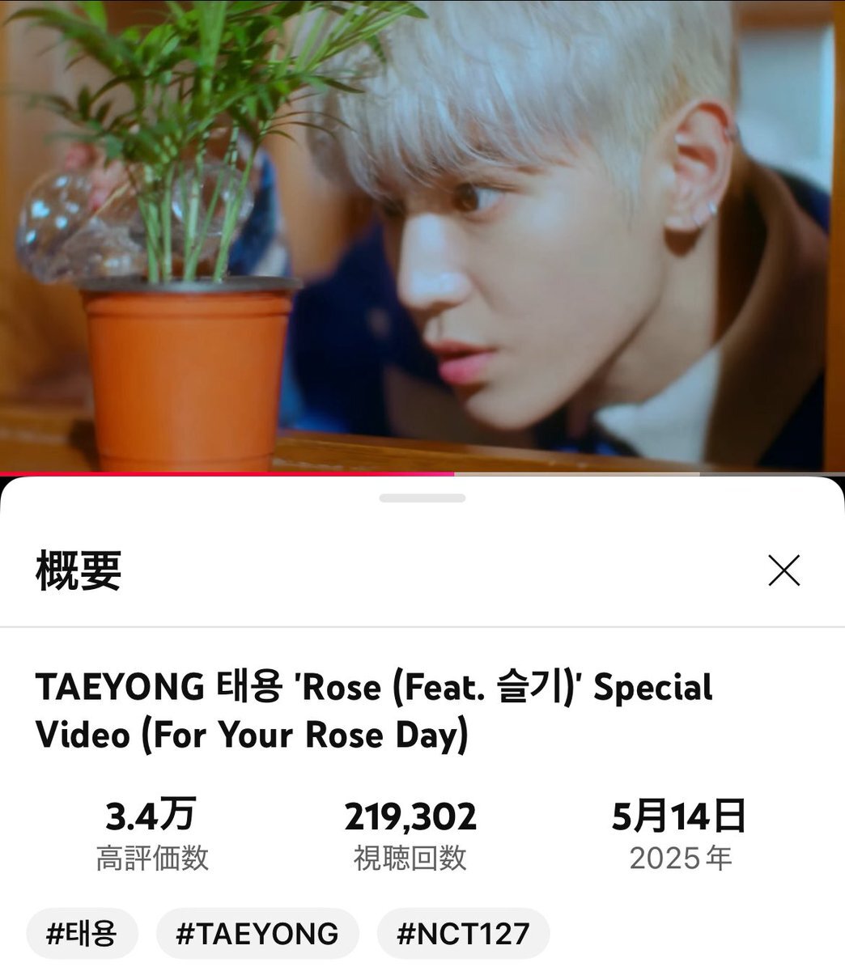Open the #TAEYONG hashtag chip

point(257,933)
